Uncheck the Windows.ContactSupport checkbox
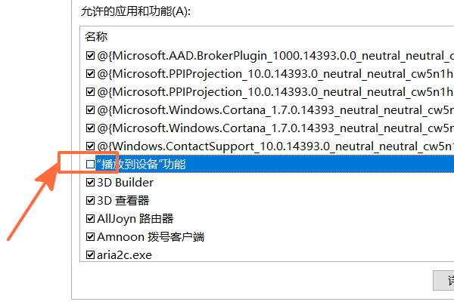The width and height of the screenshot is (454, 302). pos(91,146)
